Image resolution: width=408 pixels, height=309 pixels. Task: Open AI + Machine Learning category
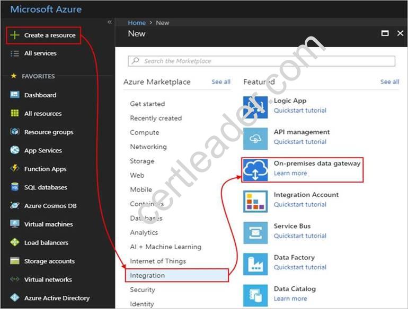pyautogui.click(x=165, y=247)
